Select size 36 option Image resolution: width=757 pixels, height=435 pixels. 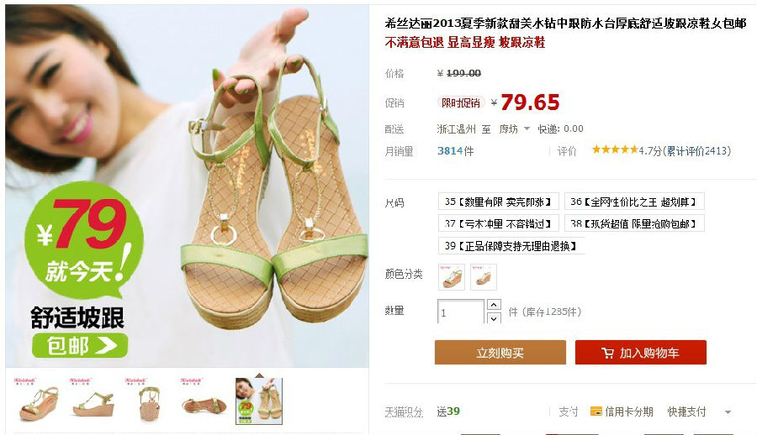[634, 202]
